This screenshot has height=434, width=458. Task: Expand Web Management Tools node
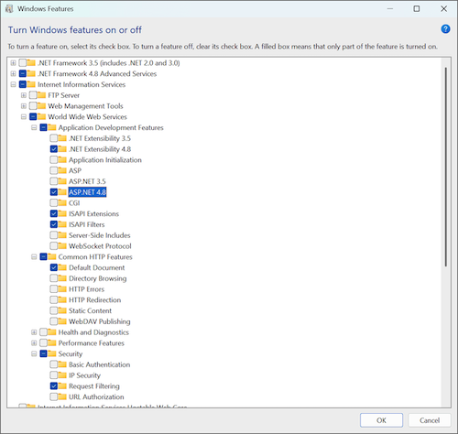click(24, 106)
